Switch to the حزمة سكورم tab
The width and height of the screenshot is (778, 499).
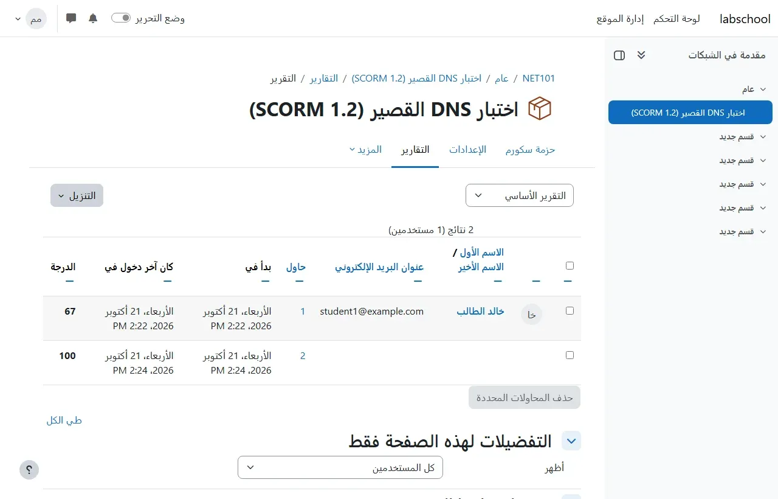click(x=531, y=150)
